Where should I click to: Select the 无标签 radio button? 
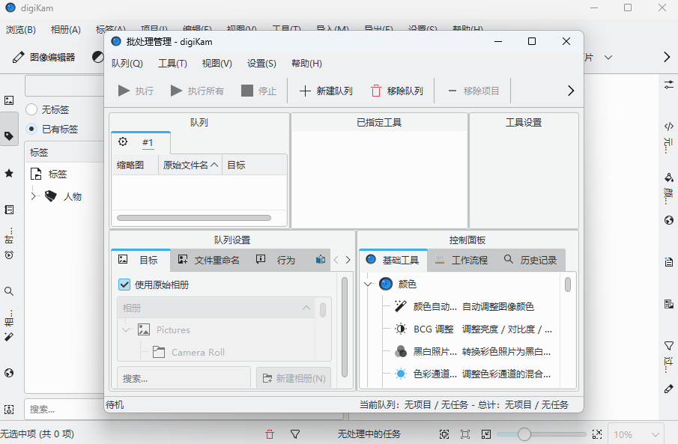pyautogui.click(x=31, y=109)
